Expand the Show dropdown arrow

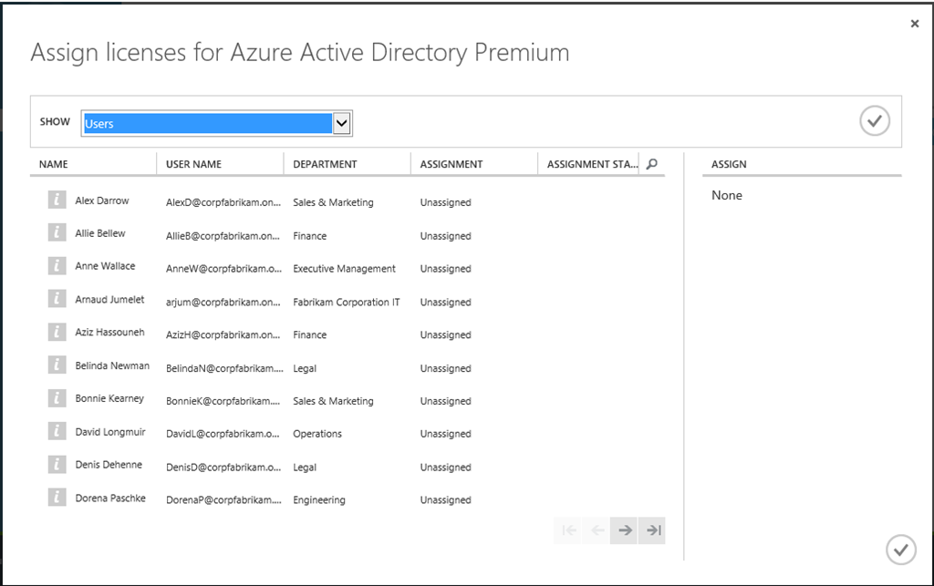(342, 123)
